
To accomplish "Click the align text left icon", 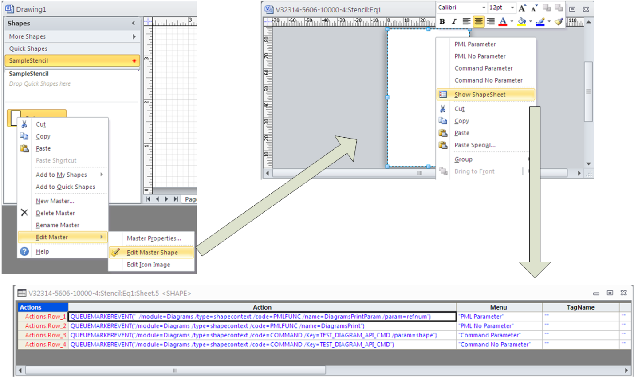I will click(x=466, y=21).
